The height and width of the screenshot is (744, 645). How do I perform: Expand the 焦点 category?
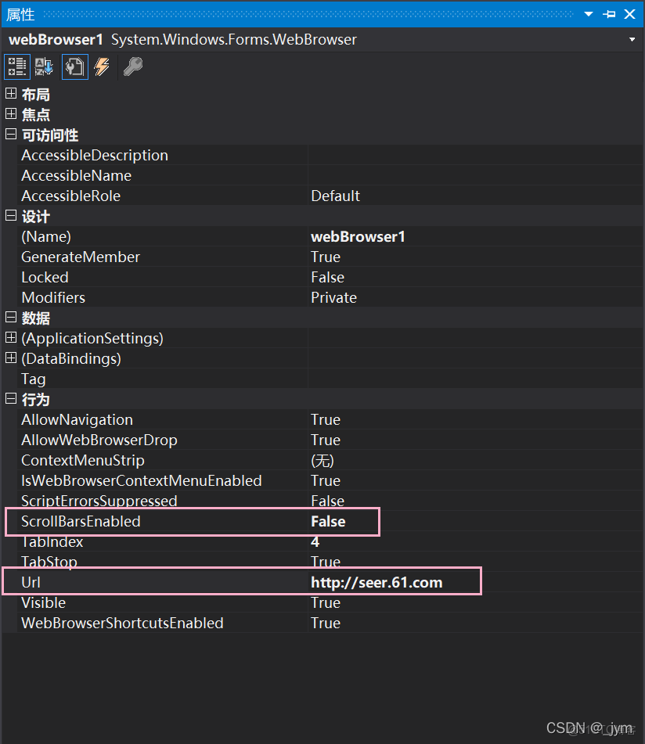click(x=11, y=114)
